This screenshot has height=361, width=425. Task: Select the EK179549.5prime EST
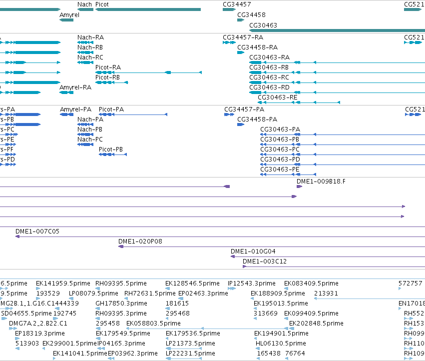98,338
